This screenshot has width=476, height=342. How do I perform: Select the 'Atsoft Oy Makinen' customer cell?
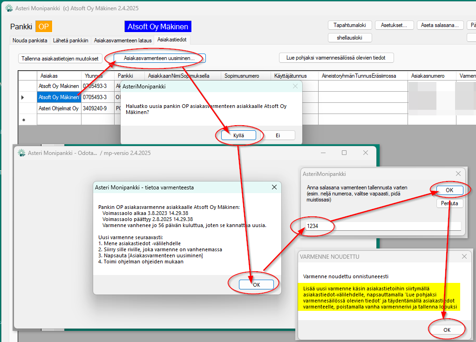pos(59,86)
